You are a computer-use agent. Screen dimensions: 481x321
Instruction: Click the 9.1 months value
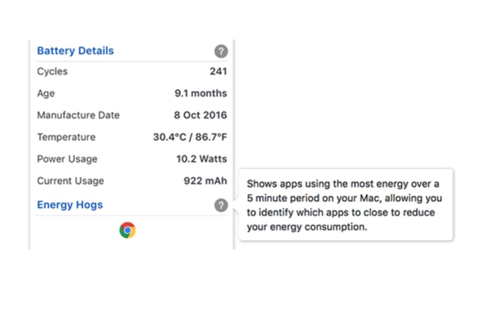click(x=201, y=93)
